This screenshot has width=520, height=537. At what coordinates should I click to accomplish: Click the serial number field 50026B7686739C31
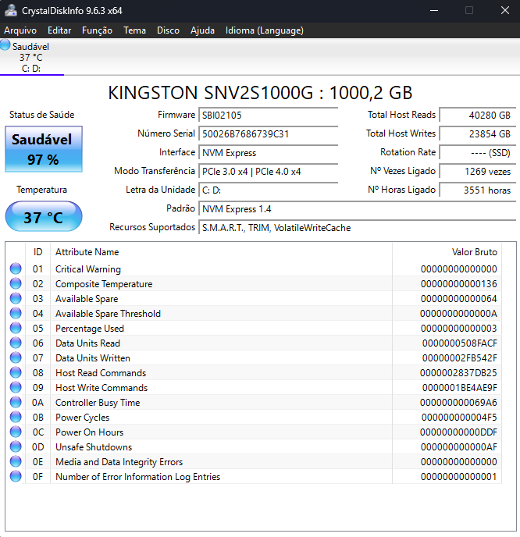[269, 134]
